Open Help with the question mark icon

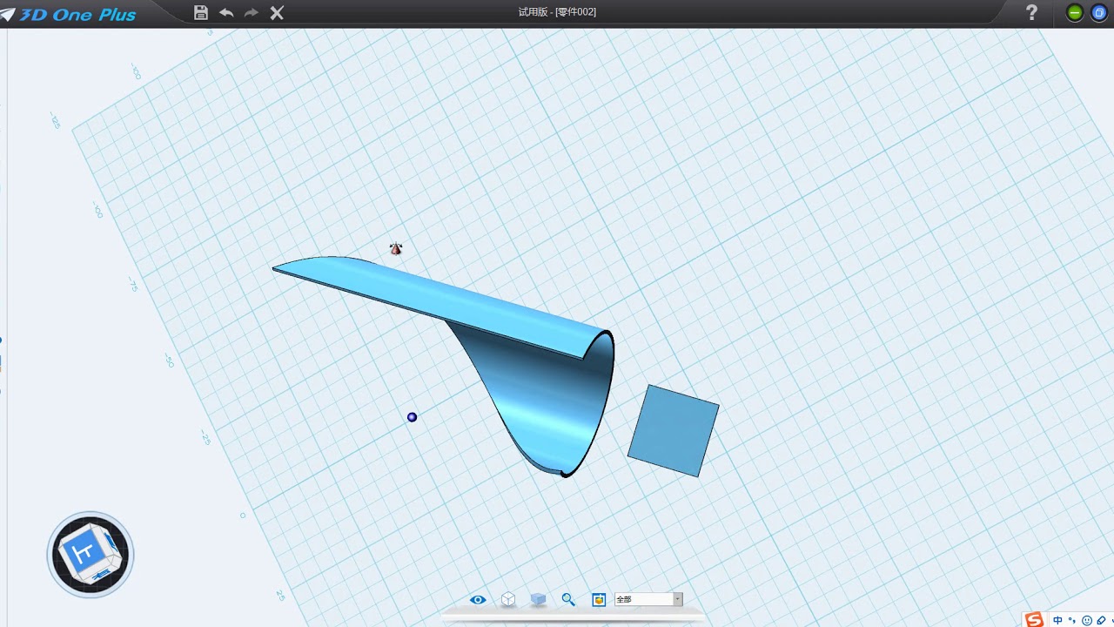coord(1031,12)
